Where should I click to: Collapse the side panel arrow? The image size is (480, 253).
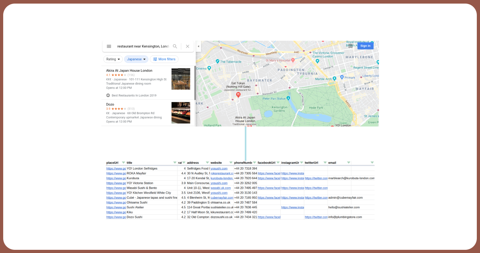pyautogui.click(x=198, y=46)
